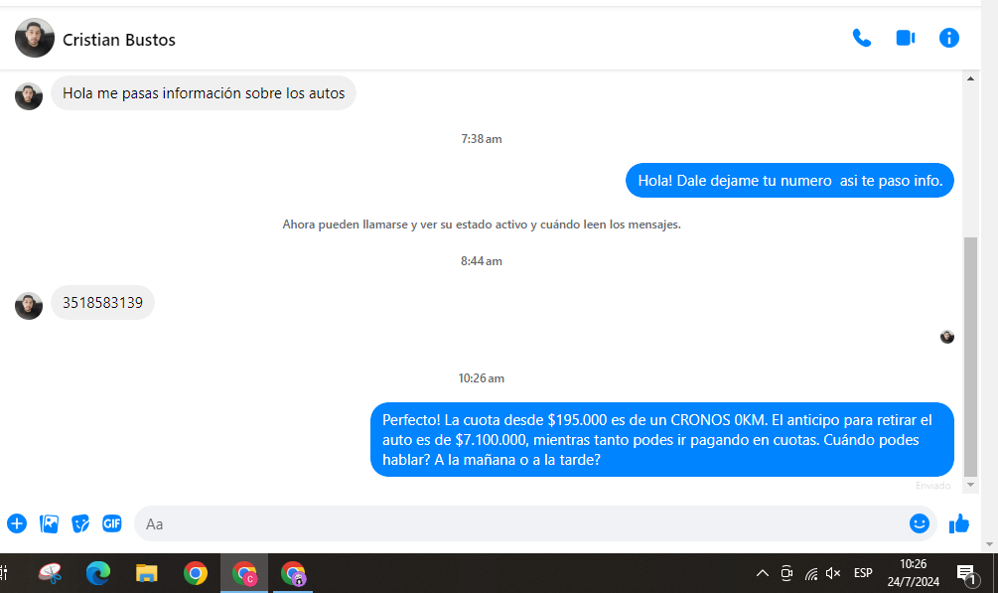This screenshot has width=998, height=593.
Task: Click the 10:26 am timestamp
Action: (x=482, y=378)
